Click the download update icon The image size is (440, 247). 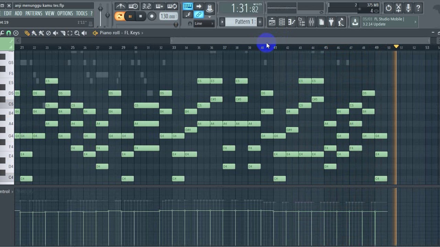(355, 22)
